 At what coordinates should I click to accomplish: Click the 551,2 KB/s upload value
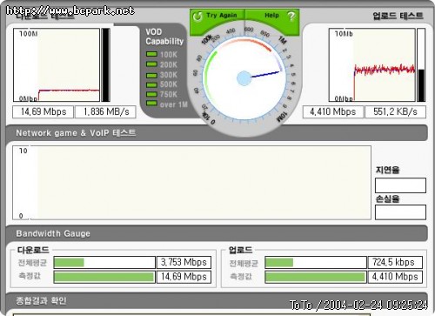click(x=395, y=112)
